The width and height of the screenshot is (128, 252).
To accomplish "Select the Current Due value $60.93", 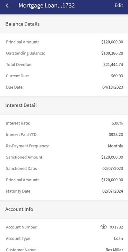I will pos(117,76).
